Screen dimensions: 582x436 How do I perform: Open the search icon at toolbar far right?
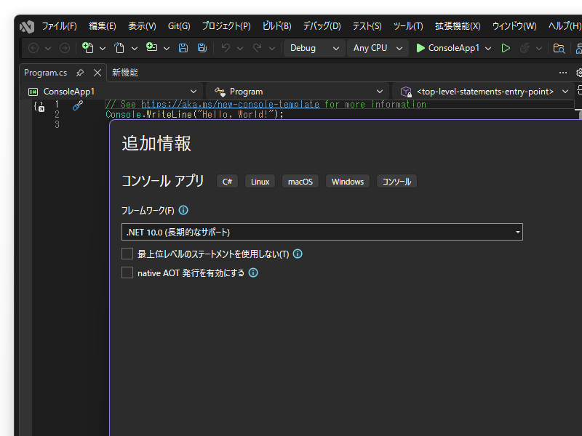click(x=557, y=48)
